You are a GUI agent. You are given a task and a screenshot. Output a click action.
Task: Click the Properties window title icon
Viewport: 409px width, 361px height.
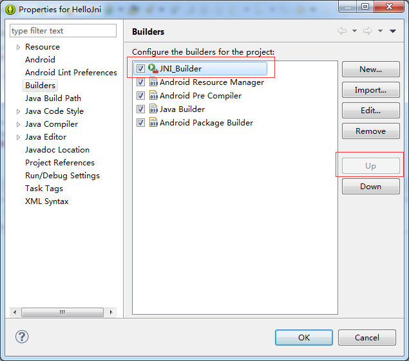point(10,10)
